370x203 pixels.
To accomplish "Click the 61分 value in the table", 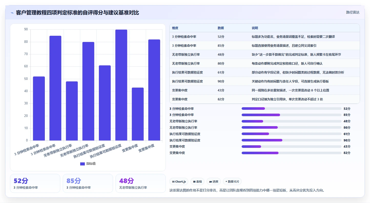I will [221, 73].
